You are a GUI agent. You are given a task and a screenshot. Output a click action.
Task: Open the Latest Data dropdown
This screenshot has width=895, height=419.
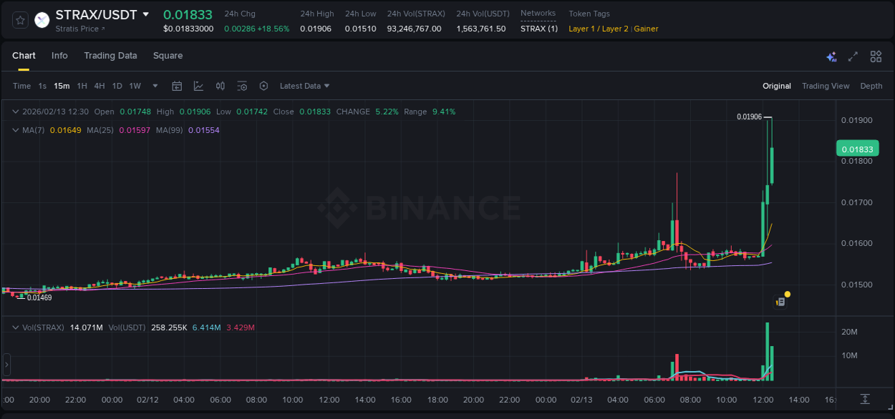tap(304, 86)
